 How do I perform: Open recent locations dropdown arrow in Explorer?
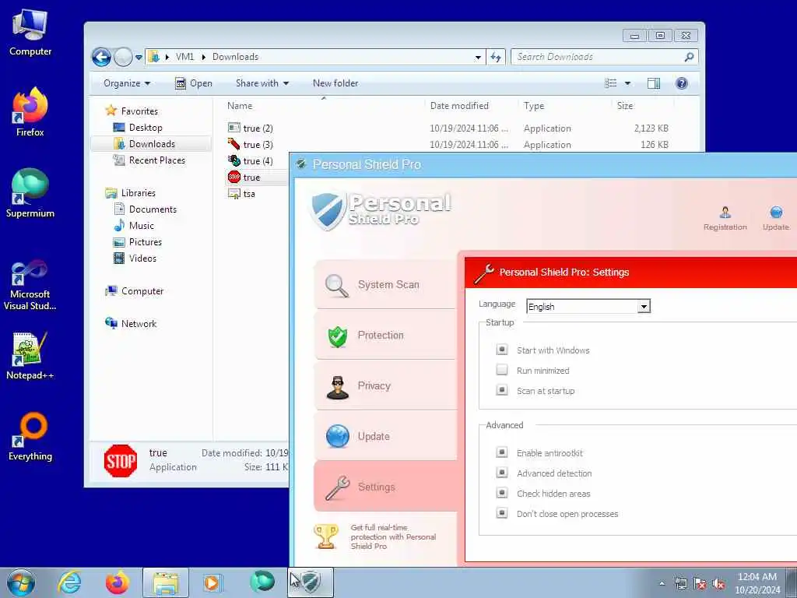coord(139,58)
